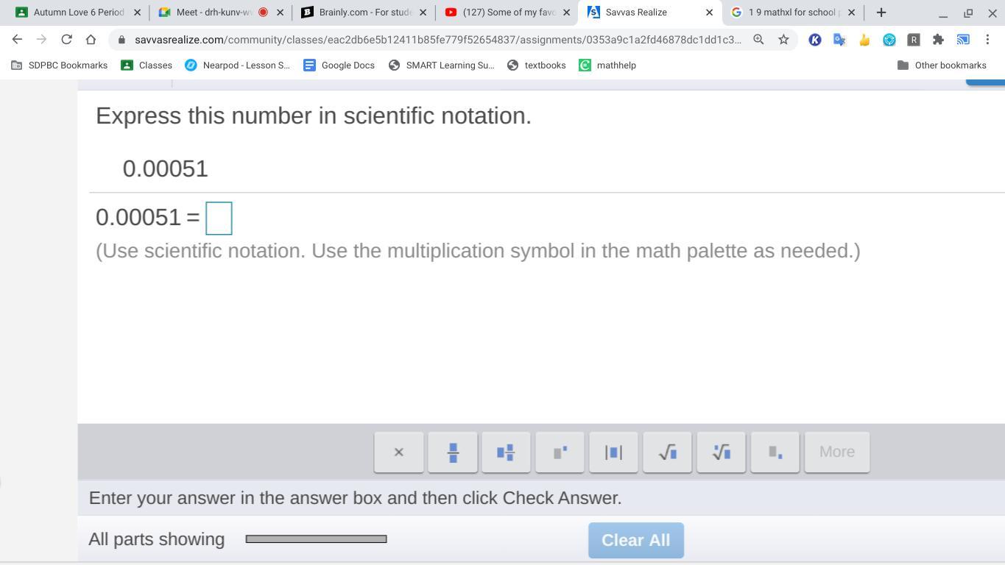Open the Nearpod bookmark

point(237,65)
